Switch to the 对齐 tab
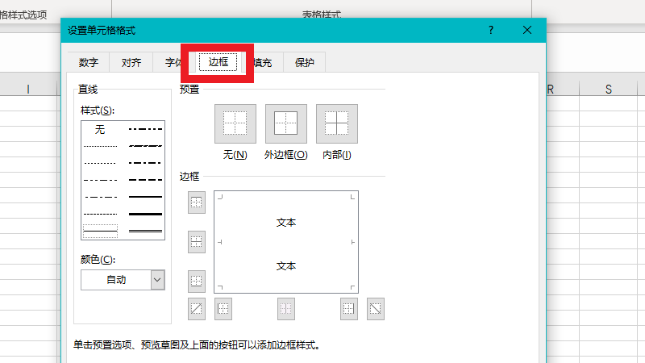 click(x=131, y=62)
